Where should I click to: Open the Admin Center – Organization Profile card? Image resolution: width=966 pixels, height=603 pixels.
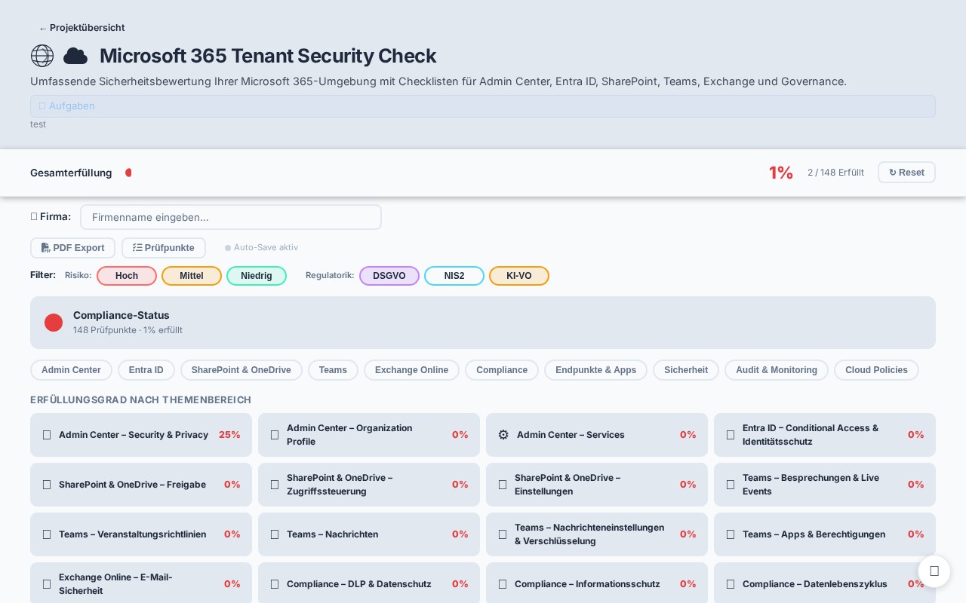(369, 435)
